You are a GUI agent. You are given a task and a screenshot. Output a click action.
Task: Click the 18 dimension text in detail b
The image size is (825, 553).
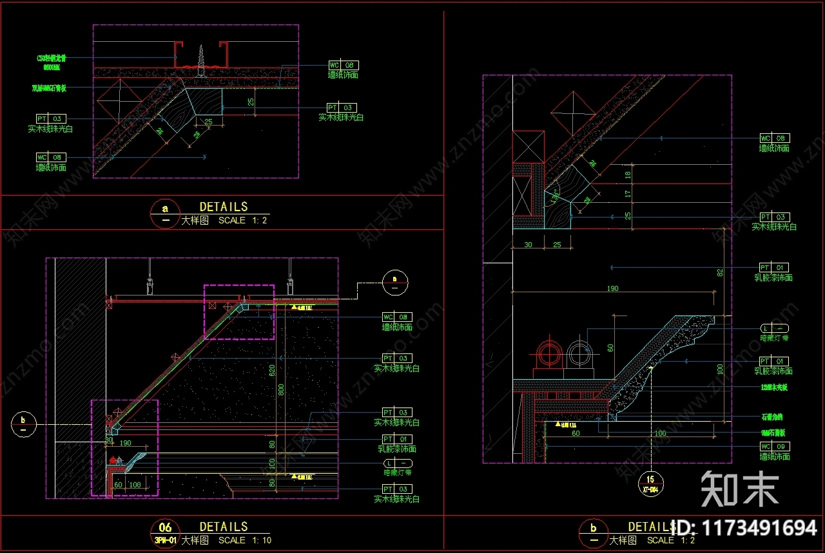click(x=628, y=175)
